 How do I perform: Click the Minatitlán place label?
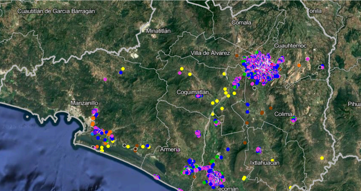click(158, 31)
